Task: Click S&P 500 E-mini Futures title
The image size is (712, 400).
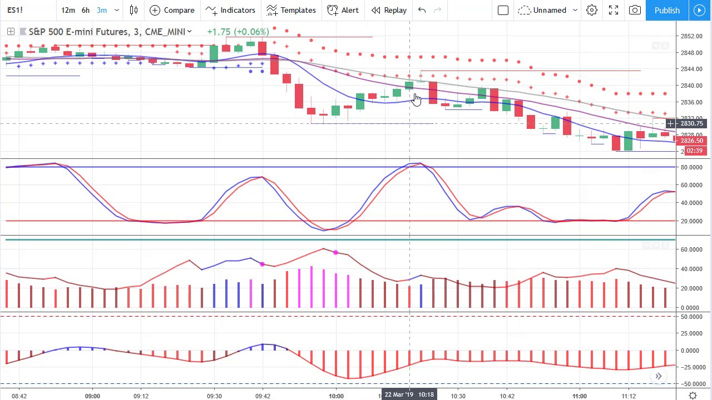Action: click(x=79, y=32)
